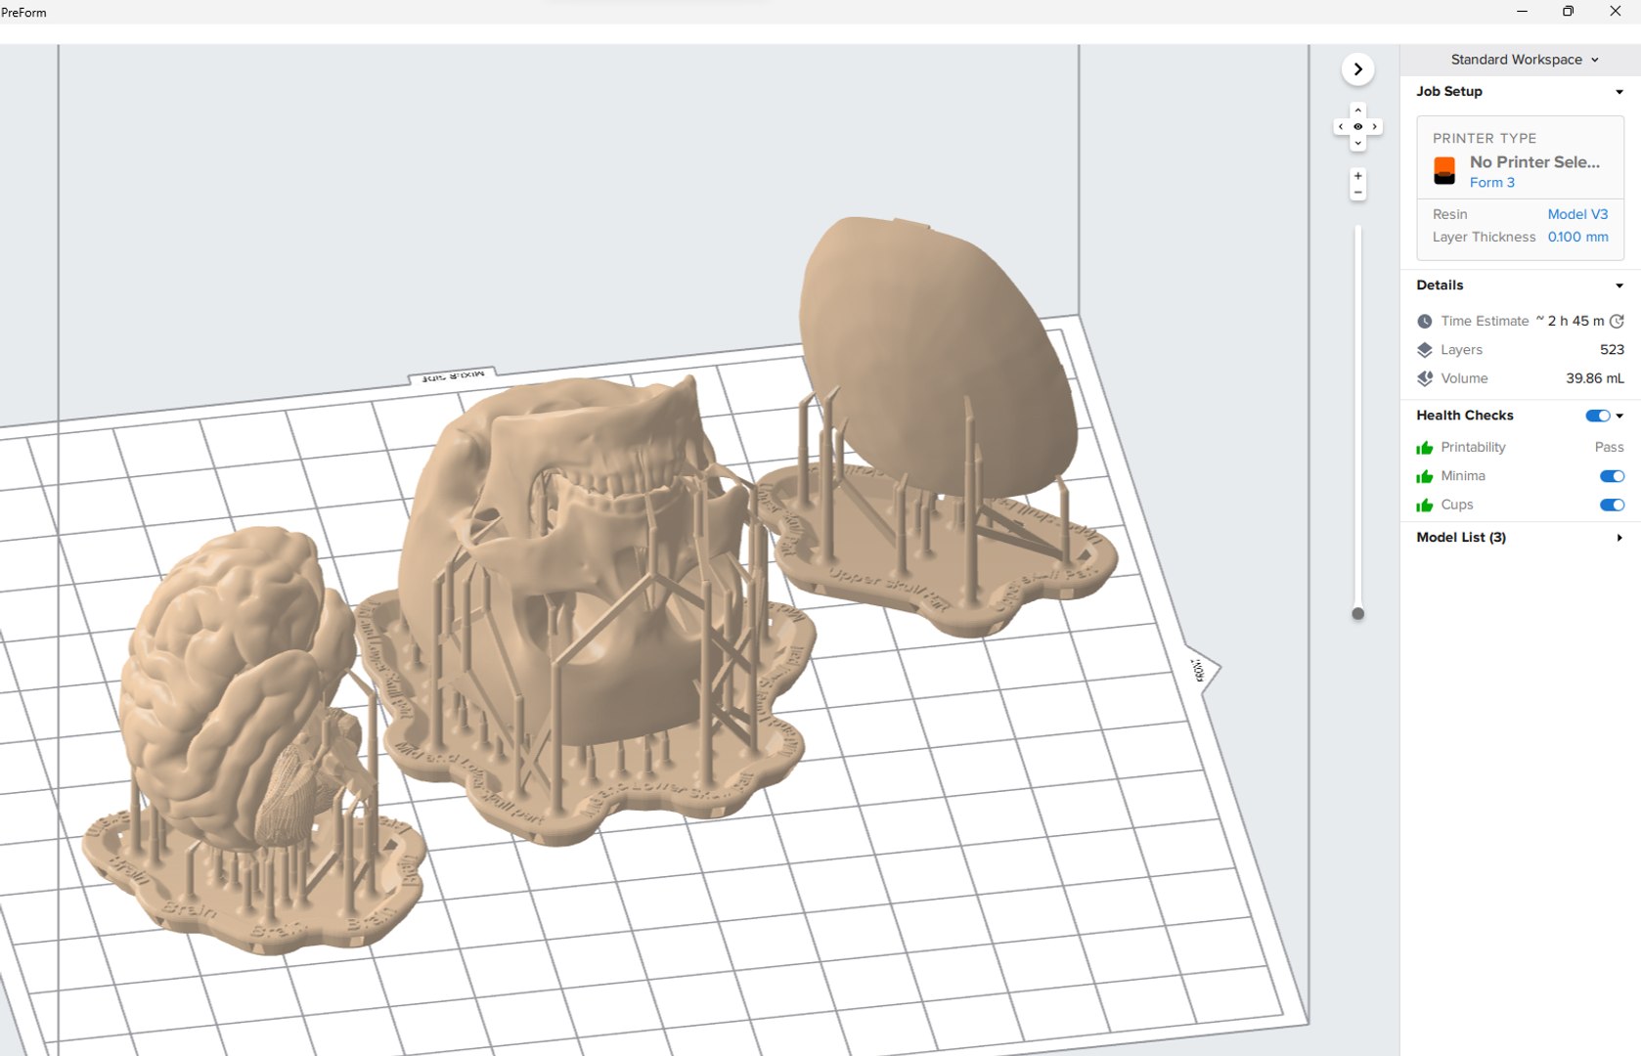Open the Standard Workspace dropdown
The width and height of the screenshot is (1641, 1056).
pyautogui.click(x=1524, y=60)
